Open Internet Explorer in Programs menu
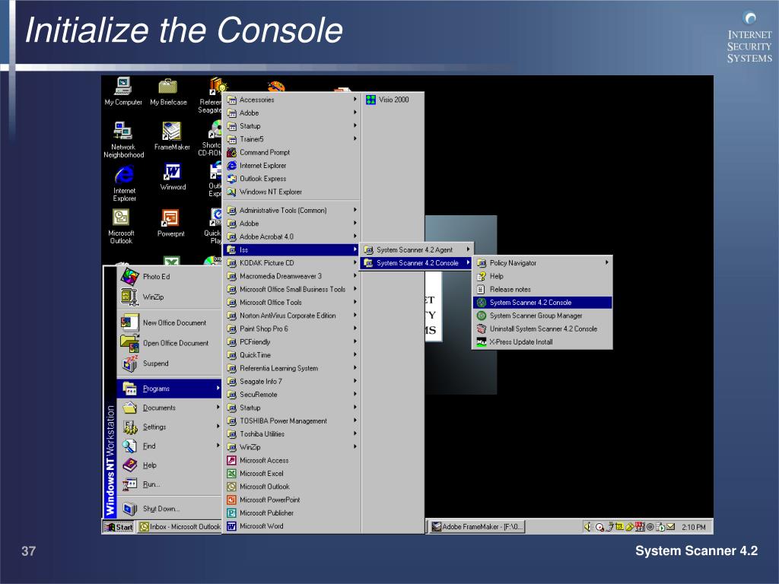Screen dimensions: 779x584 [292, 165]
